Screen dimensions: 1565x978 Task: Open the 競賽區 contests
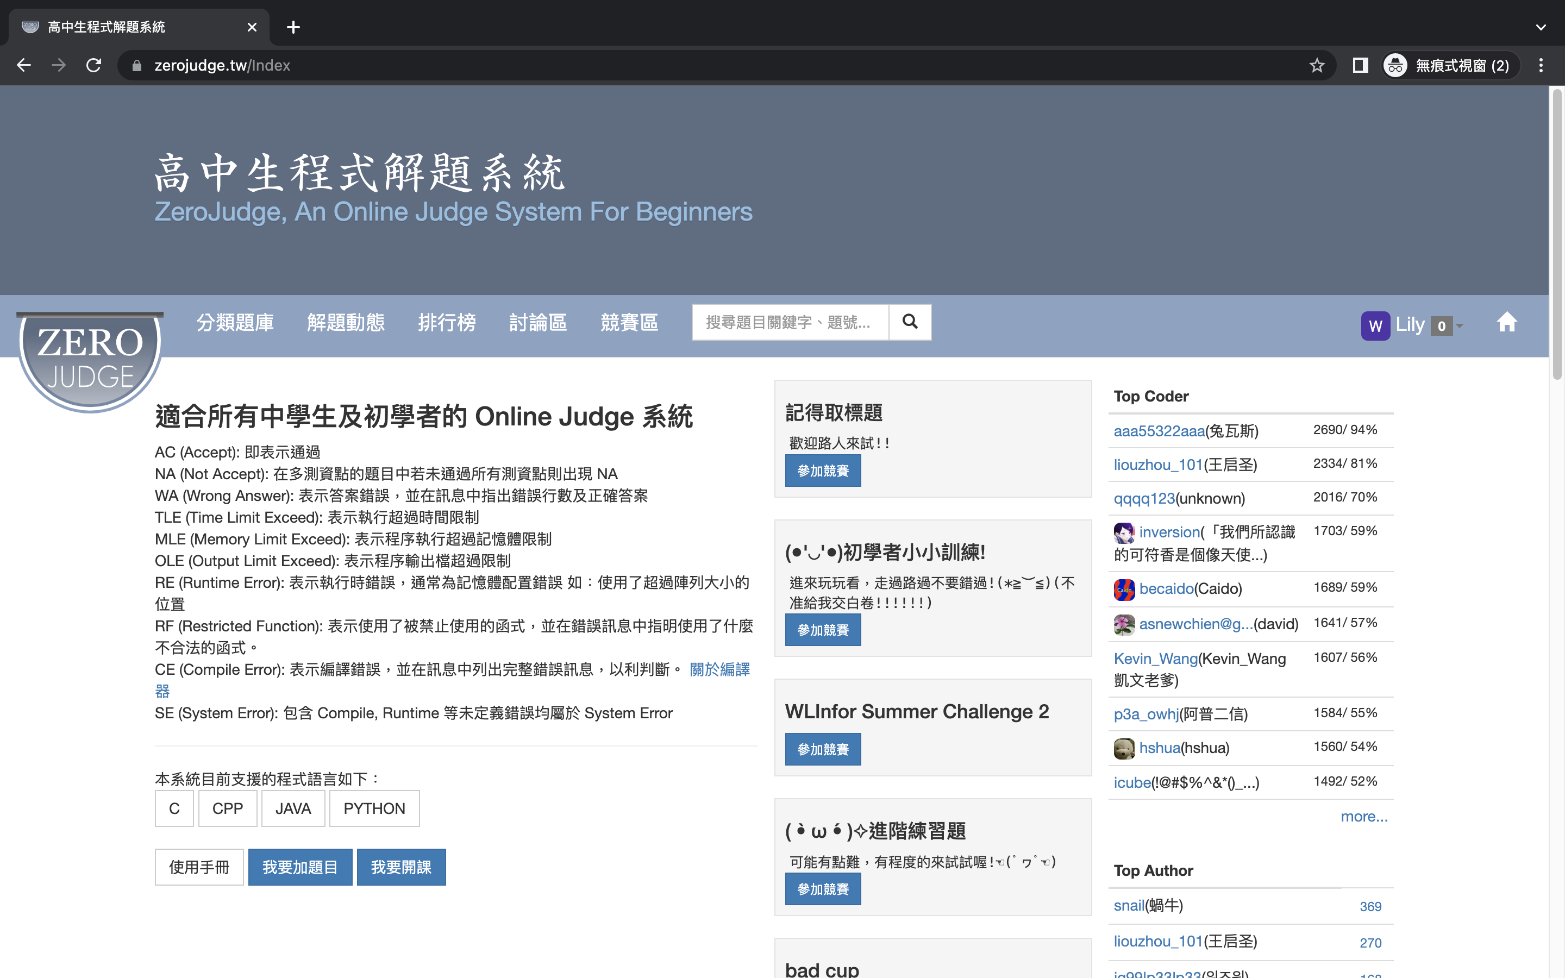click(629, 322)
